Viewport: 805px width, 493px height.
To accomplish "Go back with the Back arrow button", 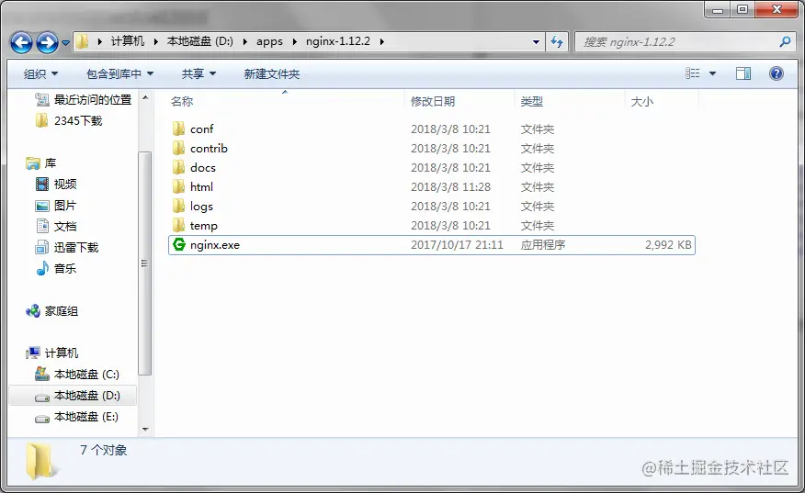I will (21, 42).
